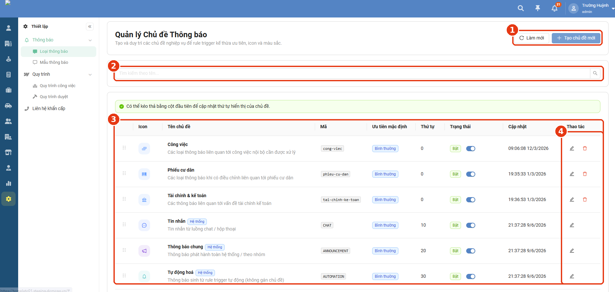Click the search magnifier beside the name field
Screen dimensions: 615x292
tap(595, 73)
